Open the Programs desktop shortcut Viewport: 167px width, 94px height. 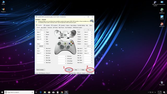click(3, 10)
